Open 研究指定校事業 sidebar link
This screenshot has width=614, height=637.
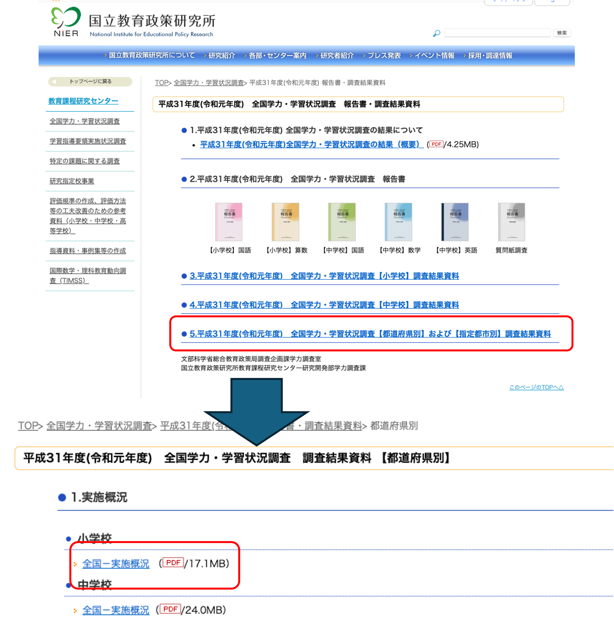pos(72,181)
